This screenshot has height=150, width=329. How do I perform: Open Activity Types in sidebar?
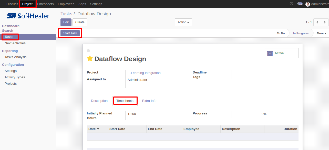(x=15, y=77)
